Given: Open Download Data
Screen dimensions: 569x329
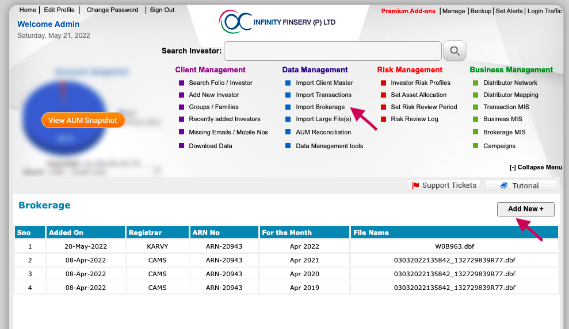Looking at the screenshot, I should point(210,146).
